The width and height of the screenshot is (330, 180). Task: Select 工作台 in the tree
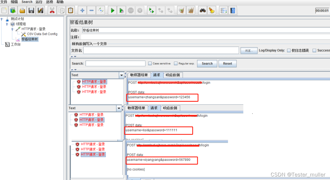coord(16,44)
